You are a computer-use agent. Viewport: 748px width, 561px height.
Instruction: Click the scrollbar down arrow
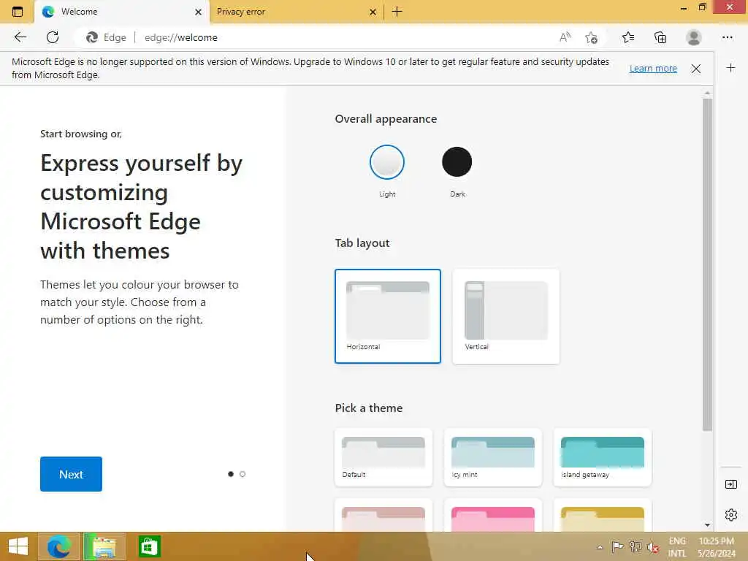(x=707, y=524)
